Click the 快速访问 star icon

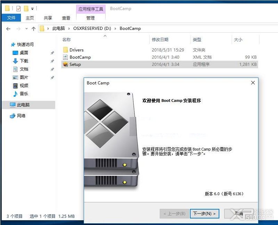pos(13,45)
